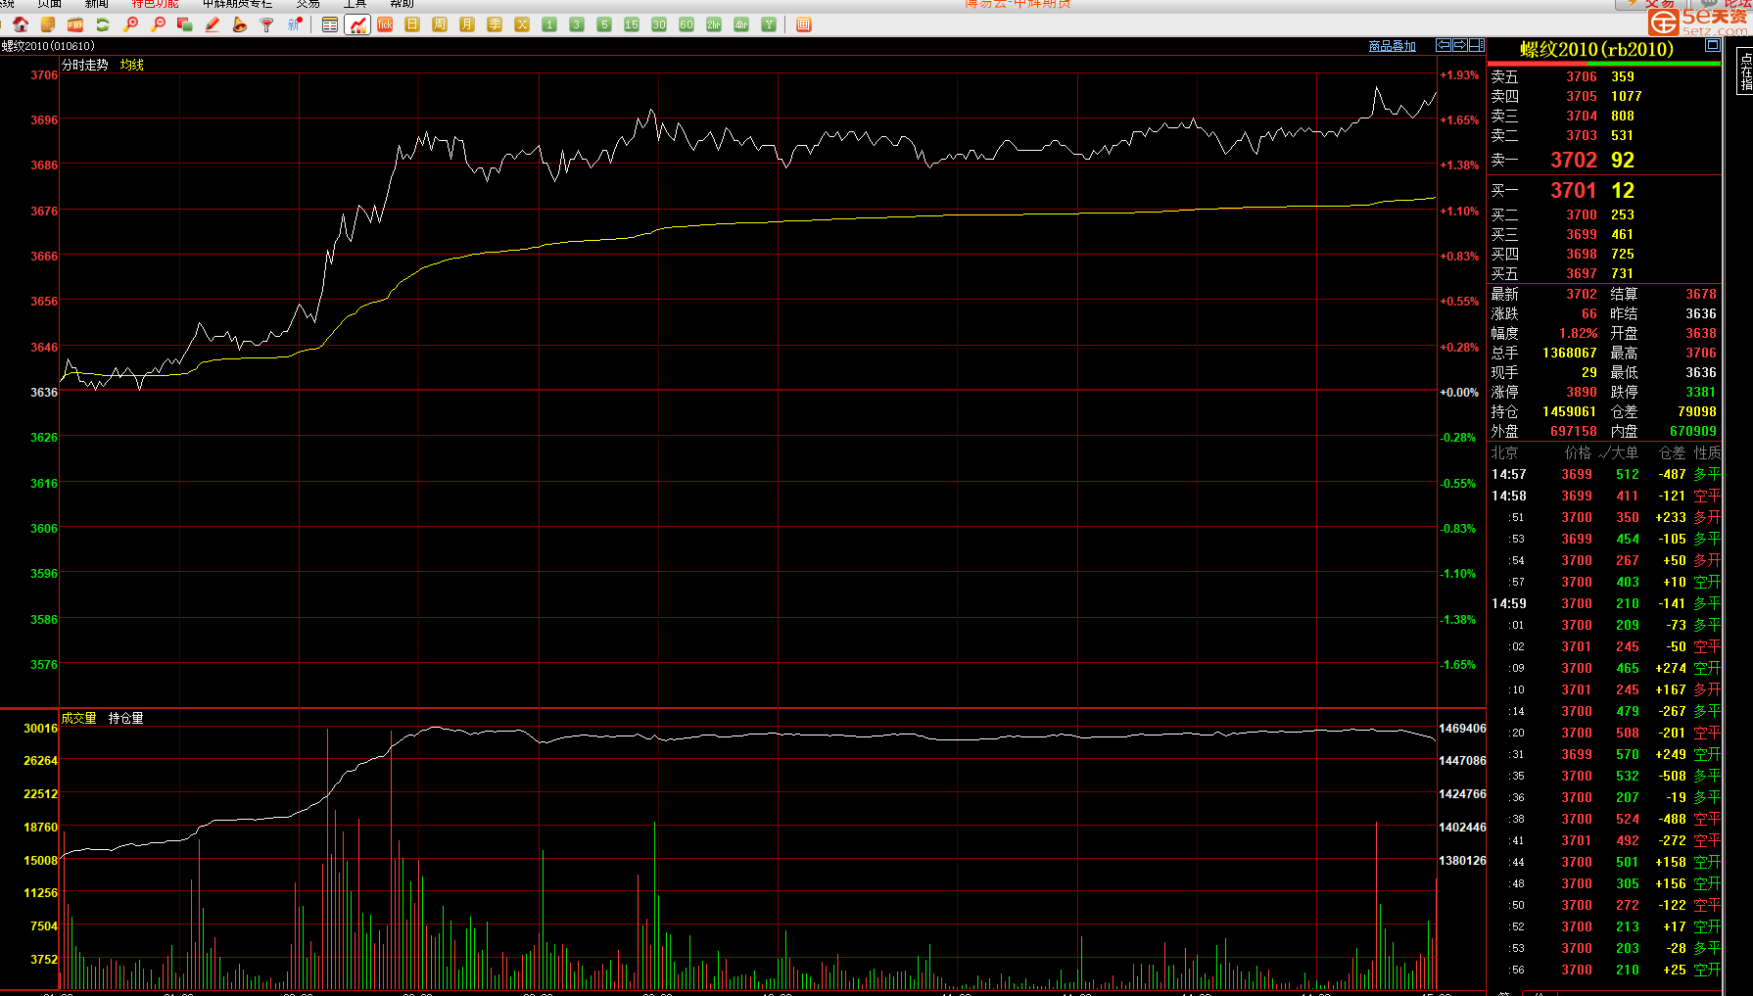Select the red drawing pencil tool
This screenshot has width=1753, height=996.
(213, 24)
